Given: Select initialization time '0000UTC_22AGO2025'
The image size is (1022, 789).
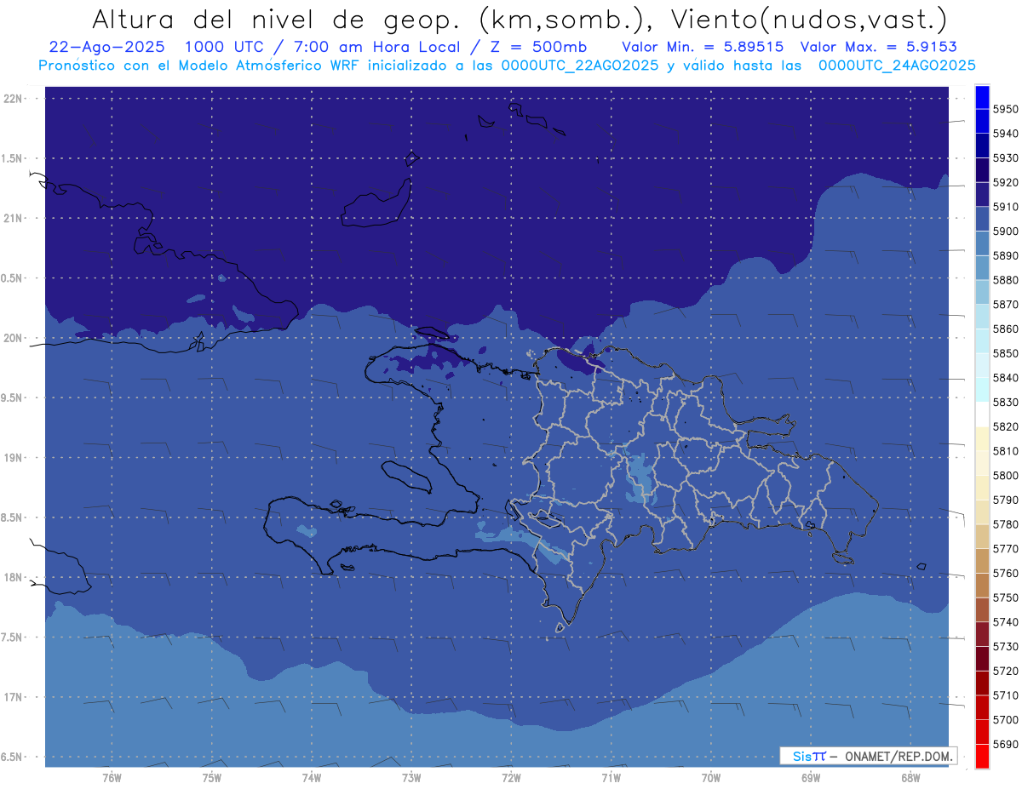Looking at the screenshot, I should [x=580, y=65].
